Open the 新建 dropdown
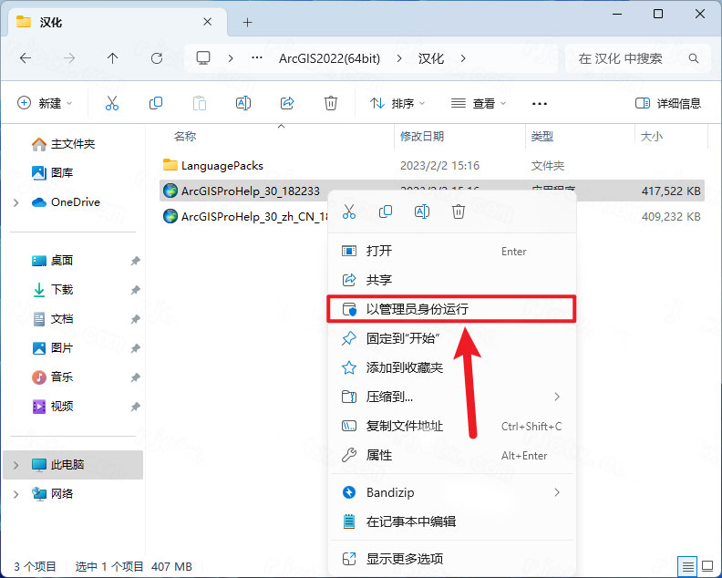The width and height of the screenshot is (722, 578). [45, 103]
